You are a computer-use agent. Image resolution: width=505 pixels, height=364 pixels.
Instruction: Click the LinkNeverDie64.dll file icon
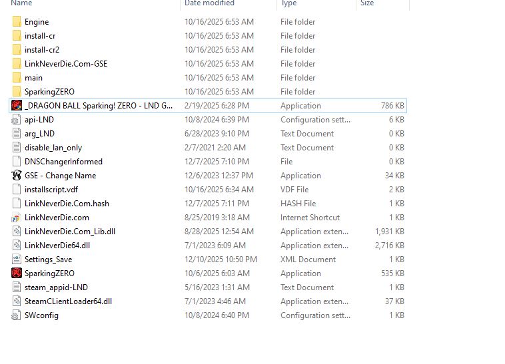(x=17, y=246)
